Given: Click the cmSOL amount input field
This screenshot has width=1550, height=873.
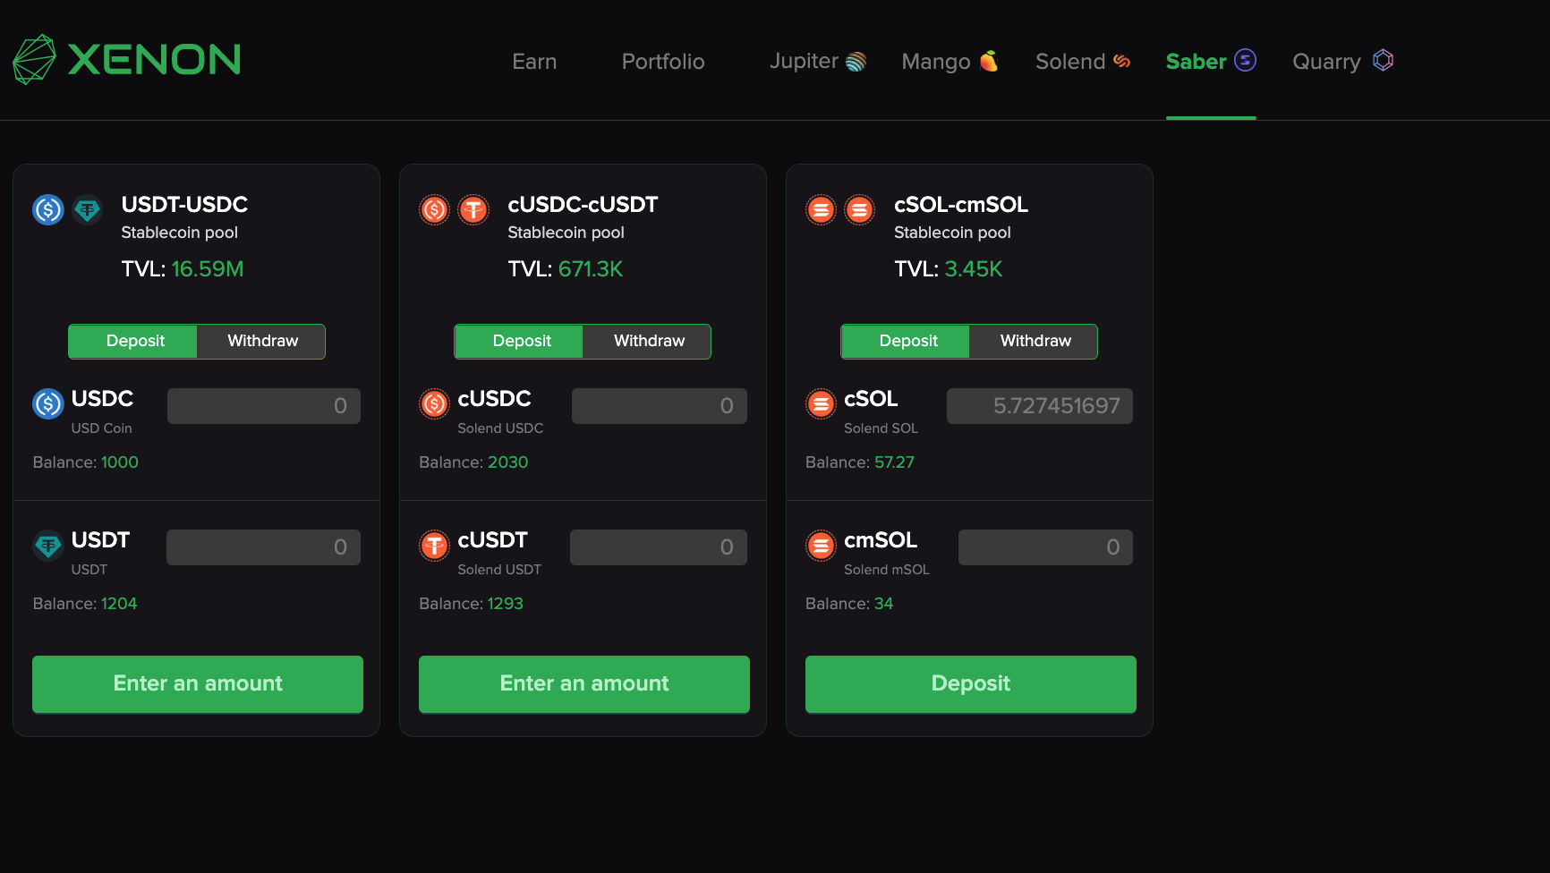Looking at the screenshot, I should pyautogui.click(x=1045, y=547).
